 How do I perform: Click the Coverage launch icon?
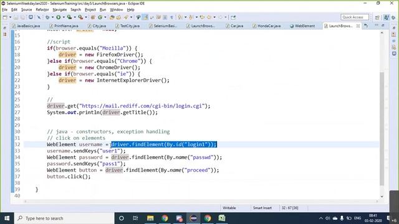(69, 17)
